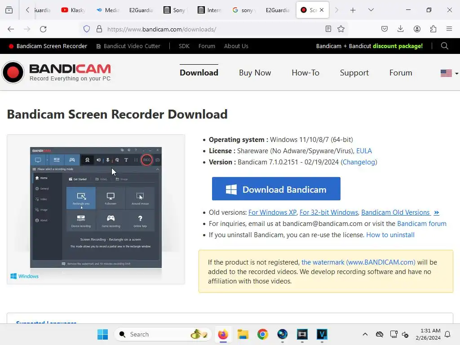The image size is (460, 345).
Task: Switch to the Klasky YouTube tab
Action: coord(73,10)
